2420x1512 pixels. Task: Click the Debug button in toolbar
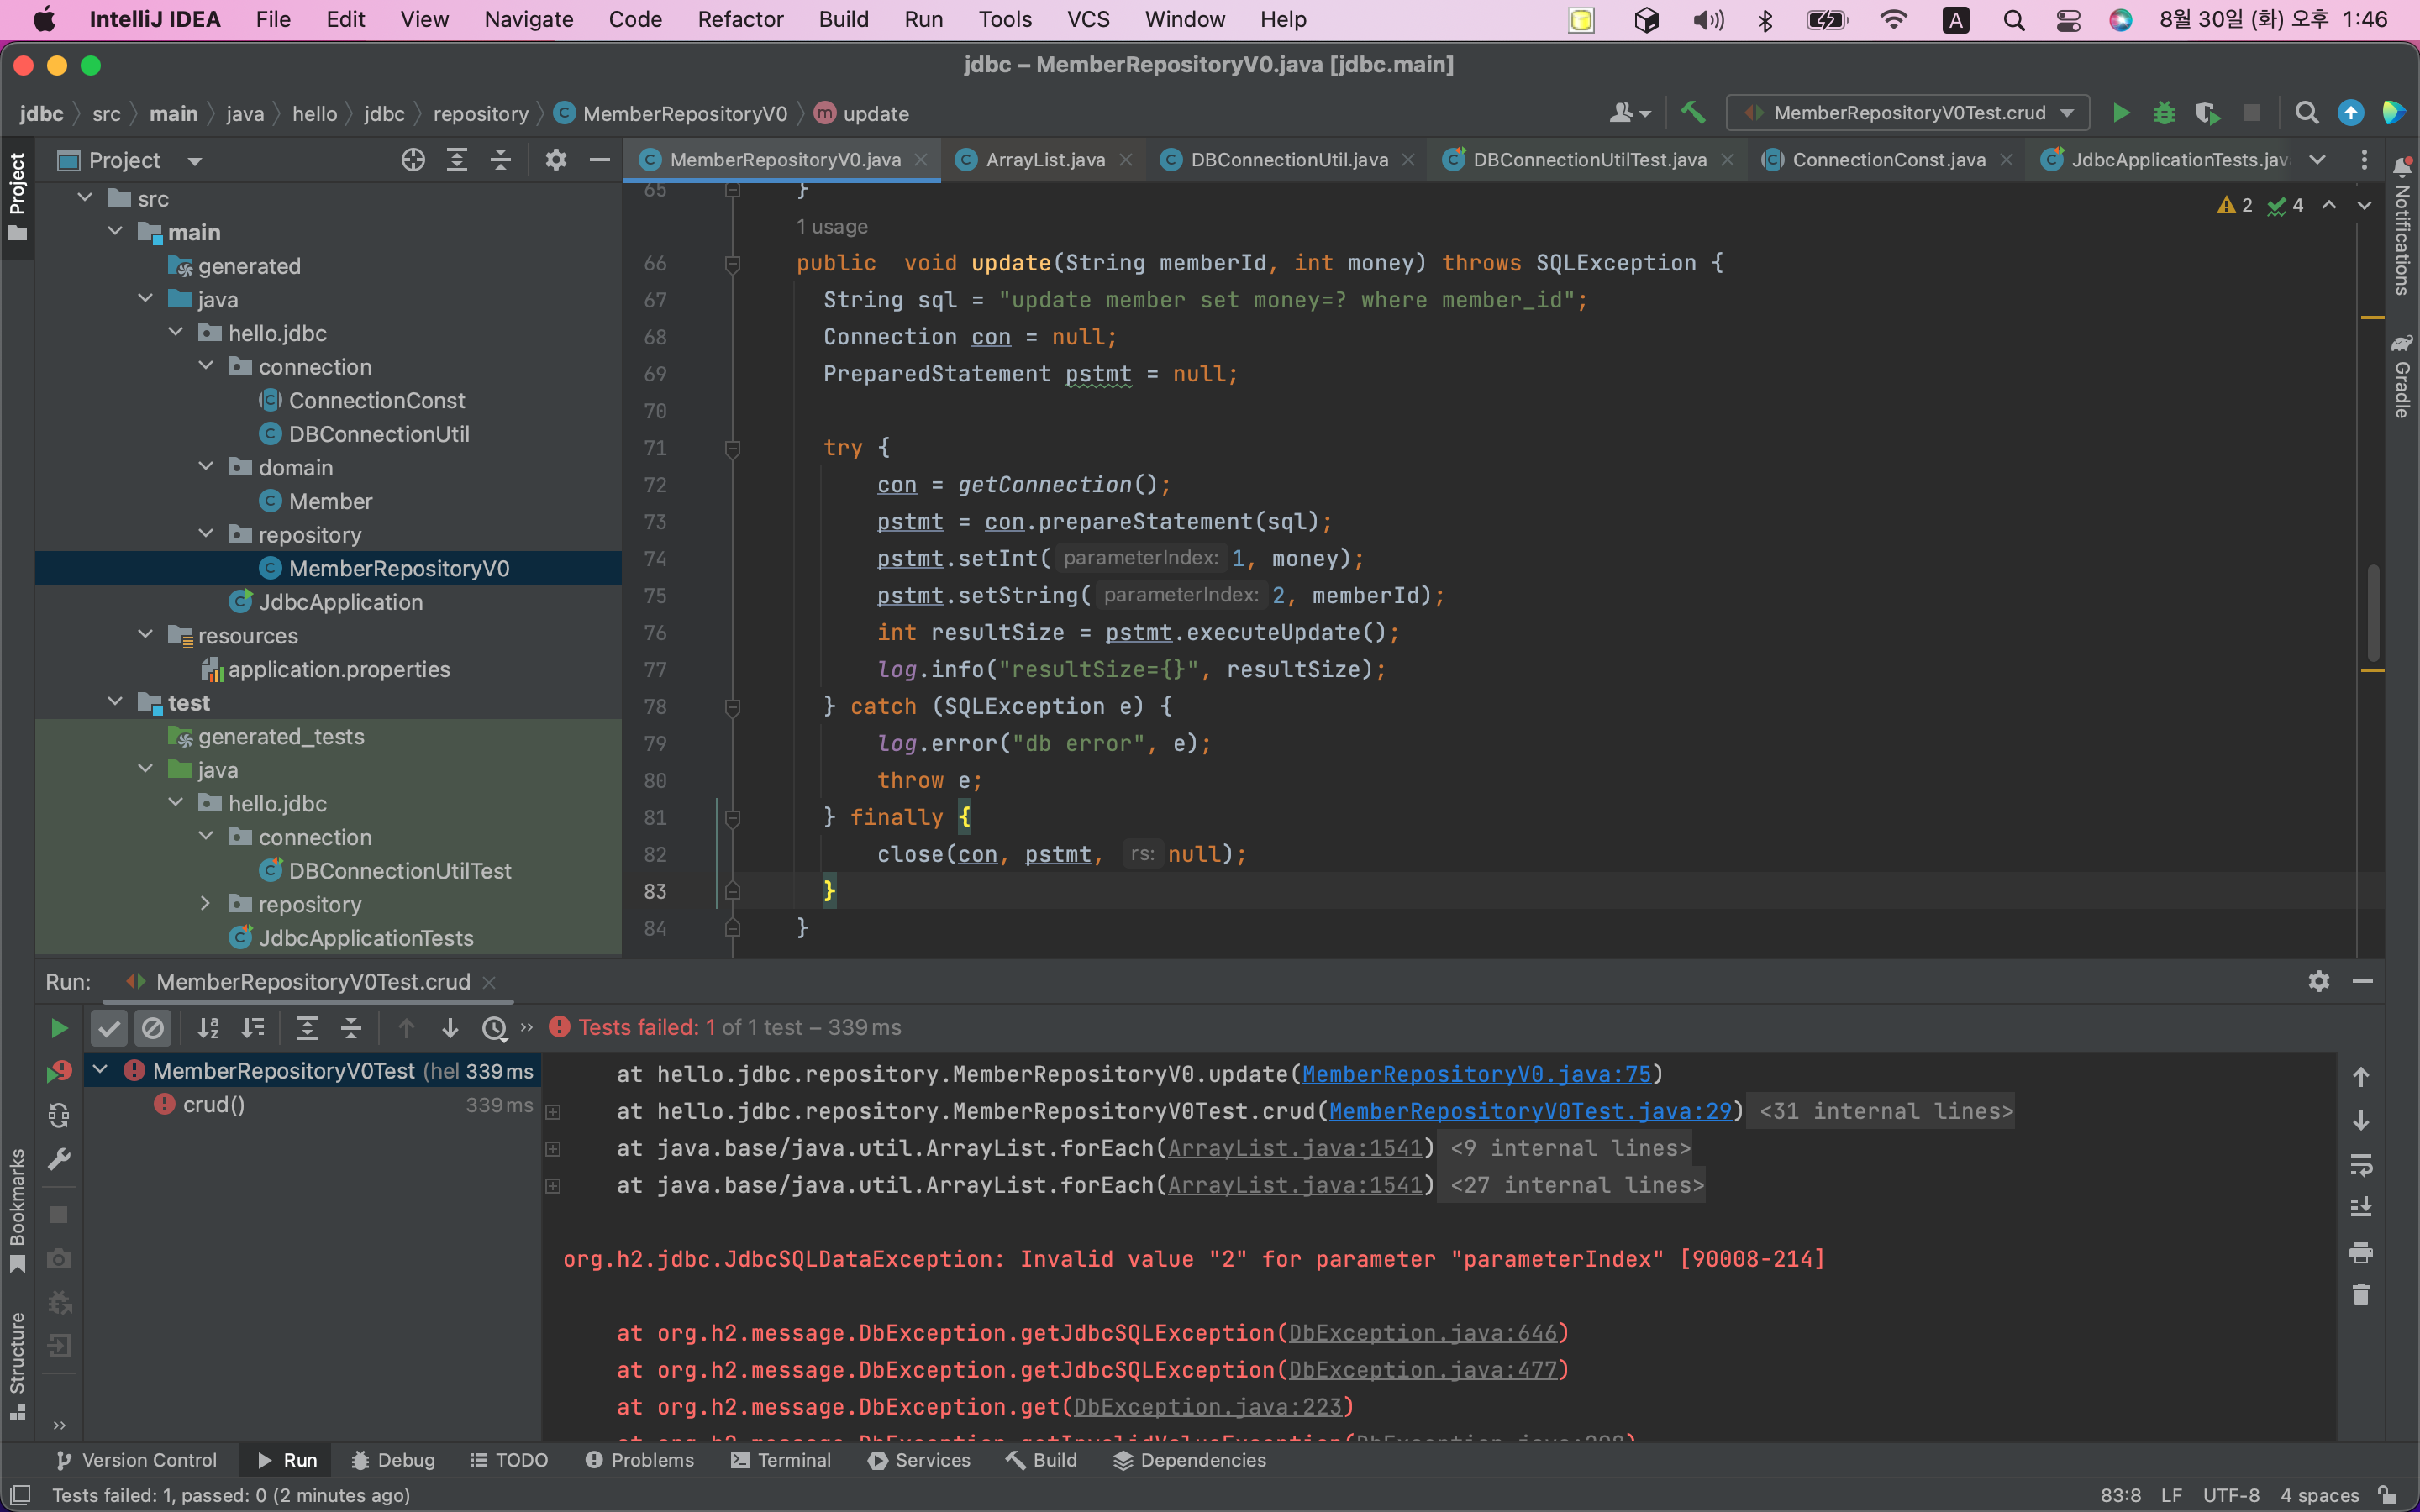(x=2165, y=113)
